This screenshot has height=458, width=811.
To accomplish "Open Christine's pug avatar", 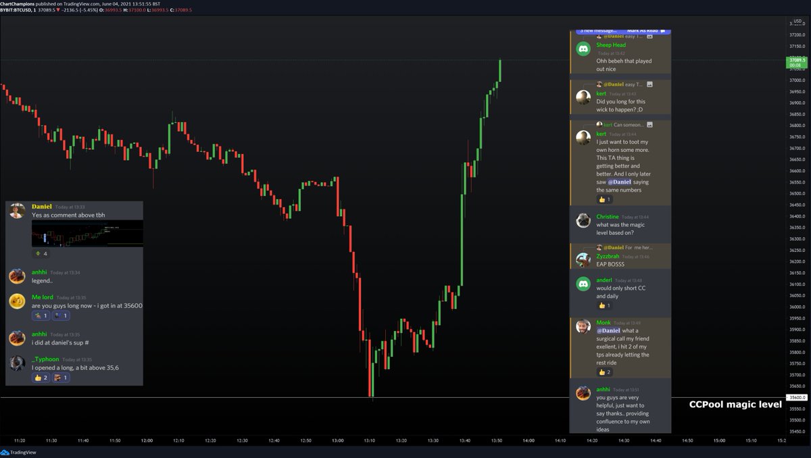I will click(x=583, y=221).
